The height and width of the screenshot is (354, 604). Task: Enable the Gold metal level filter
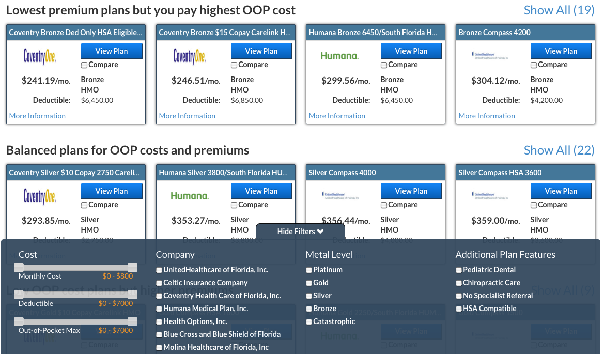coord(309,283)
